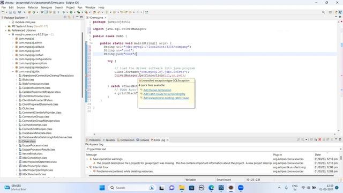Click the External Tools toolbar icon

point(86,12)
